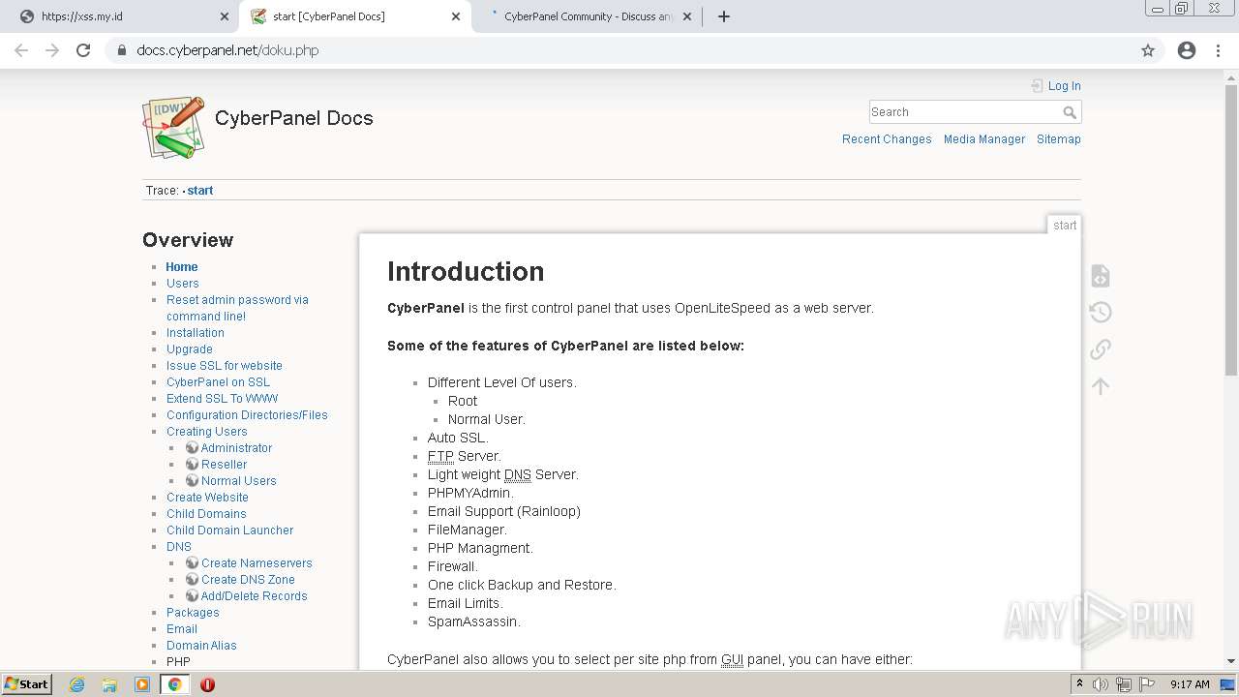This screenshot has width=1239, height=697.
Task: Open Chrome profile account icon
Action: pos(1187,50)
